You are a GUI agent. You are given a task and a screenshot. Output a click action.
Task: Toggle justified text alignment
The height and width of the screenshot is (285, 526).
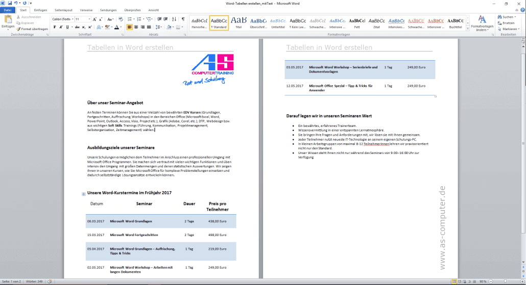click(x=149, y=27)
